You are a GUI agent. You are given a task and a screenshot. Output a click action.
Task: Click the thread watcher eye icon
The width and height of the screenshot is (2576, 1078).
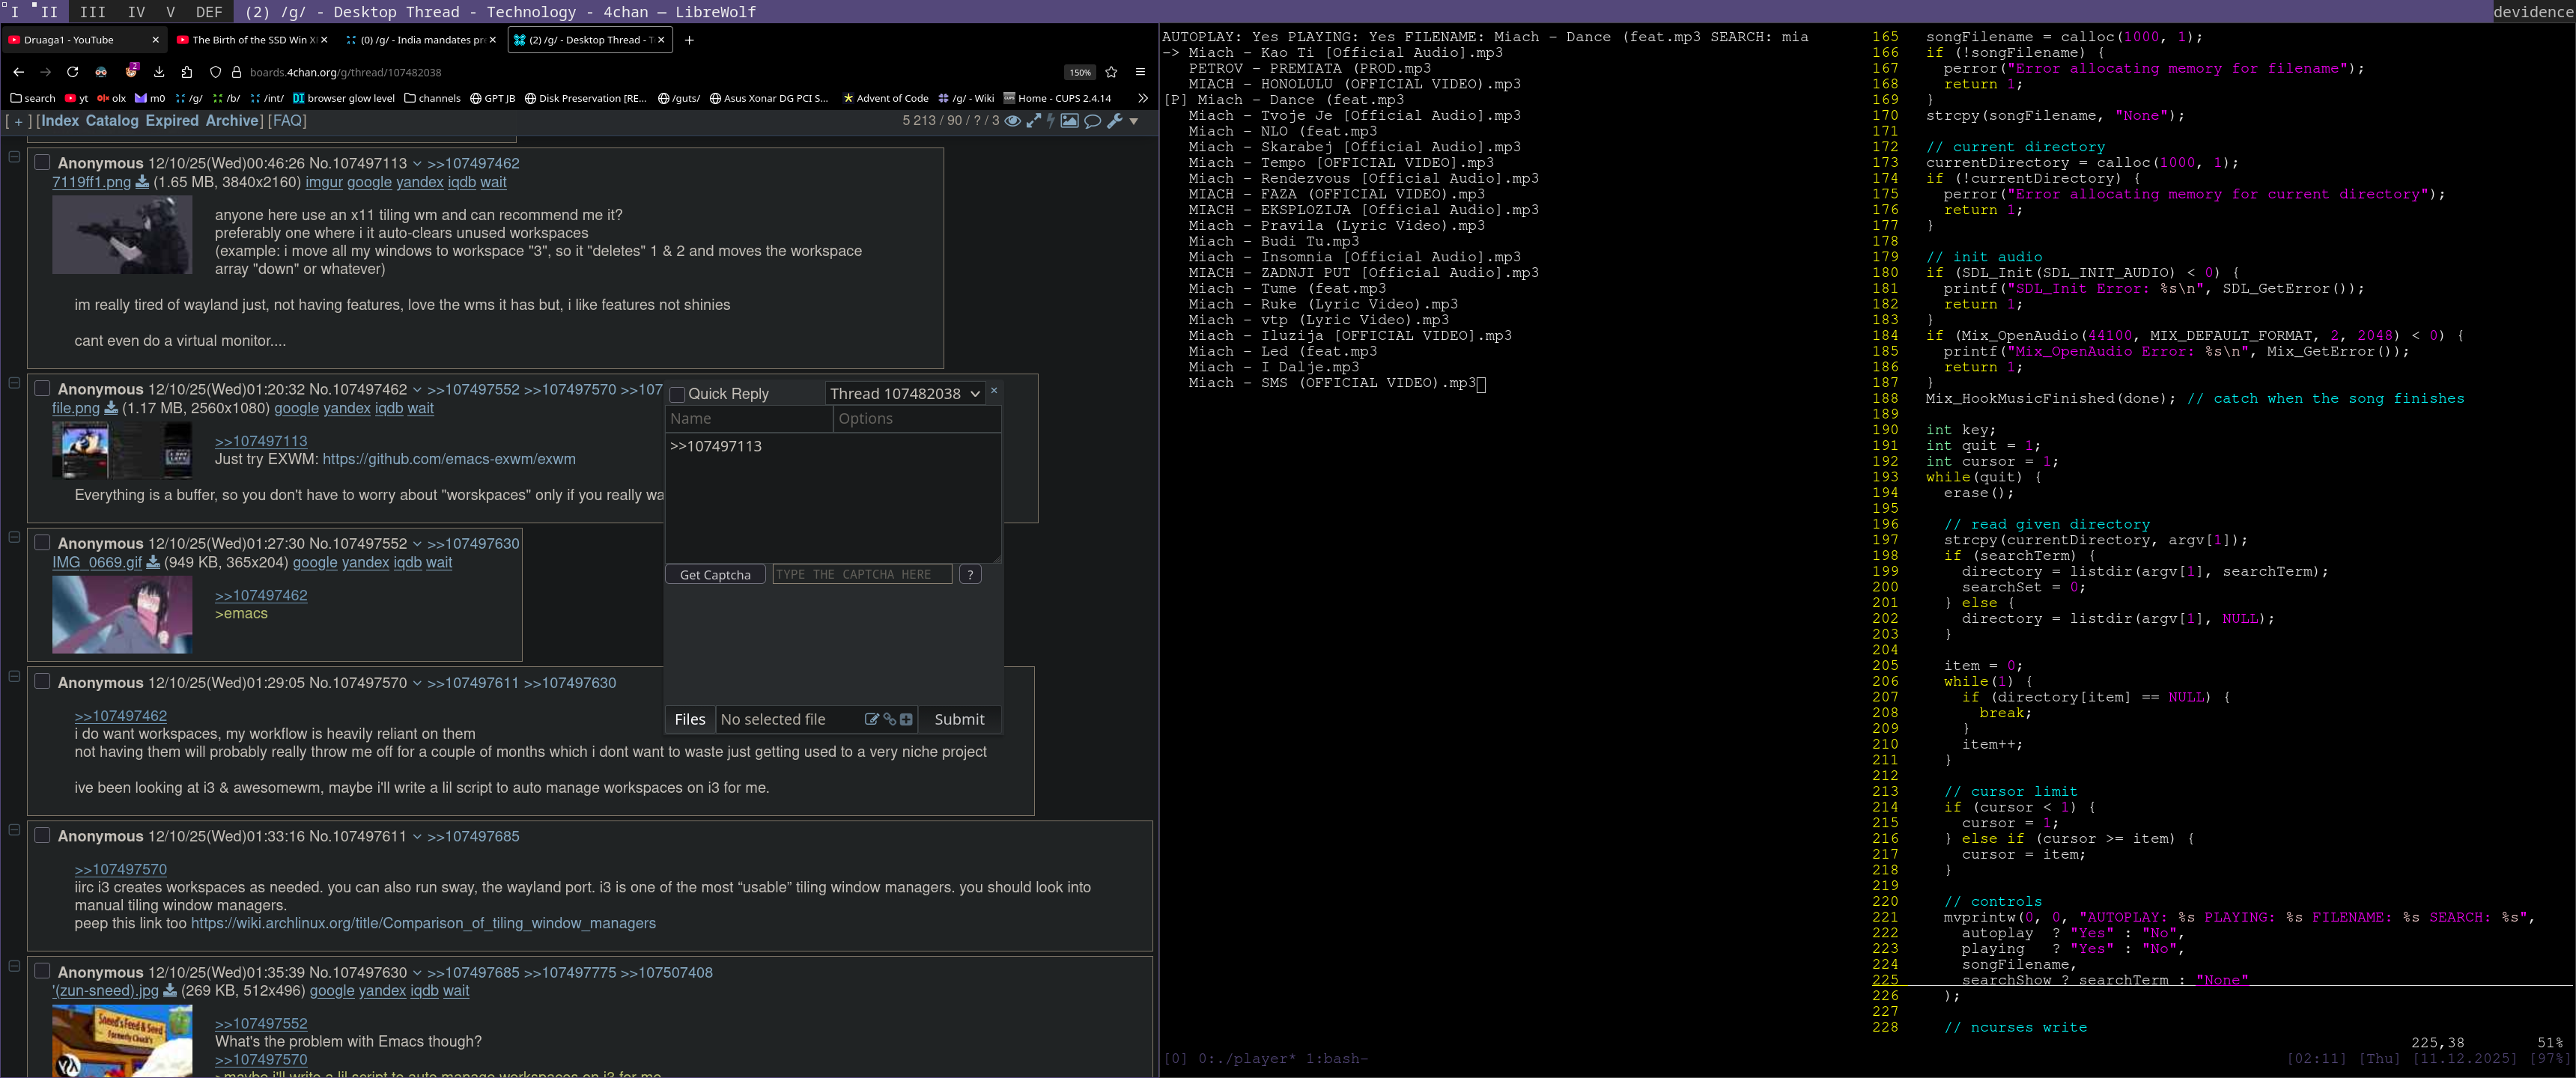point(1012,121)
